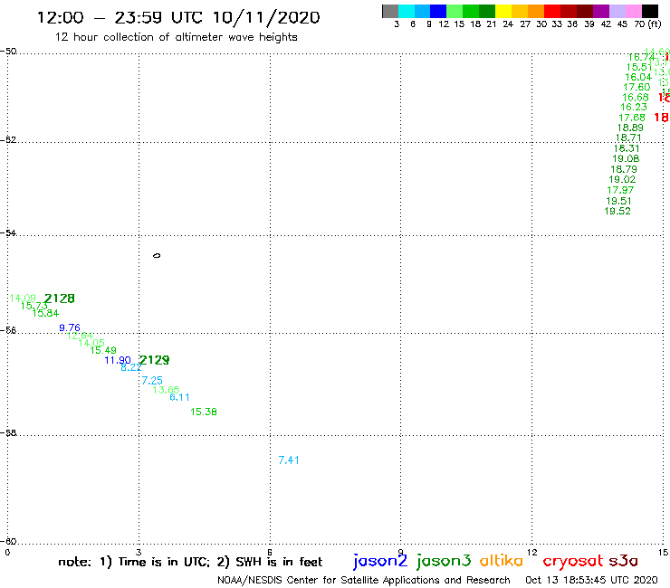Click the -54 latitude axis label
The height and width of the screenshot is (588, 670).
click(x=8, y=232)
